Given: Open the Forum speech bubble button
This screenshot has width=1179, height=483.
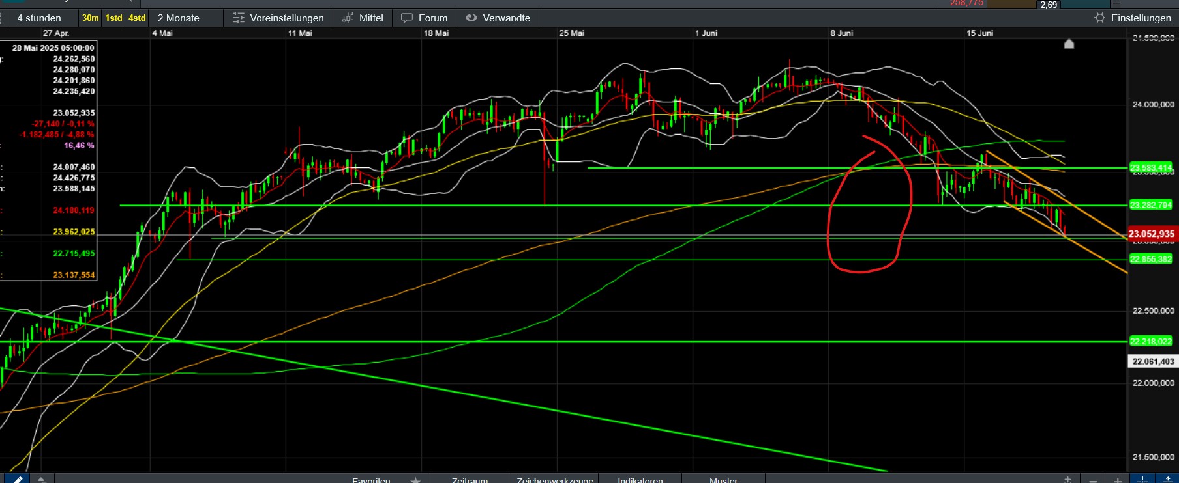Looking at the screenshot, I should 425,18.
